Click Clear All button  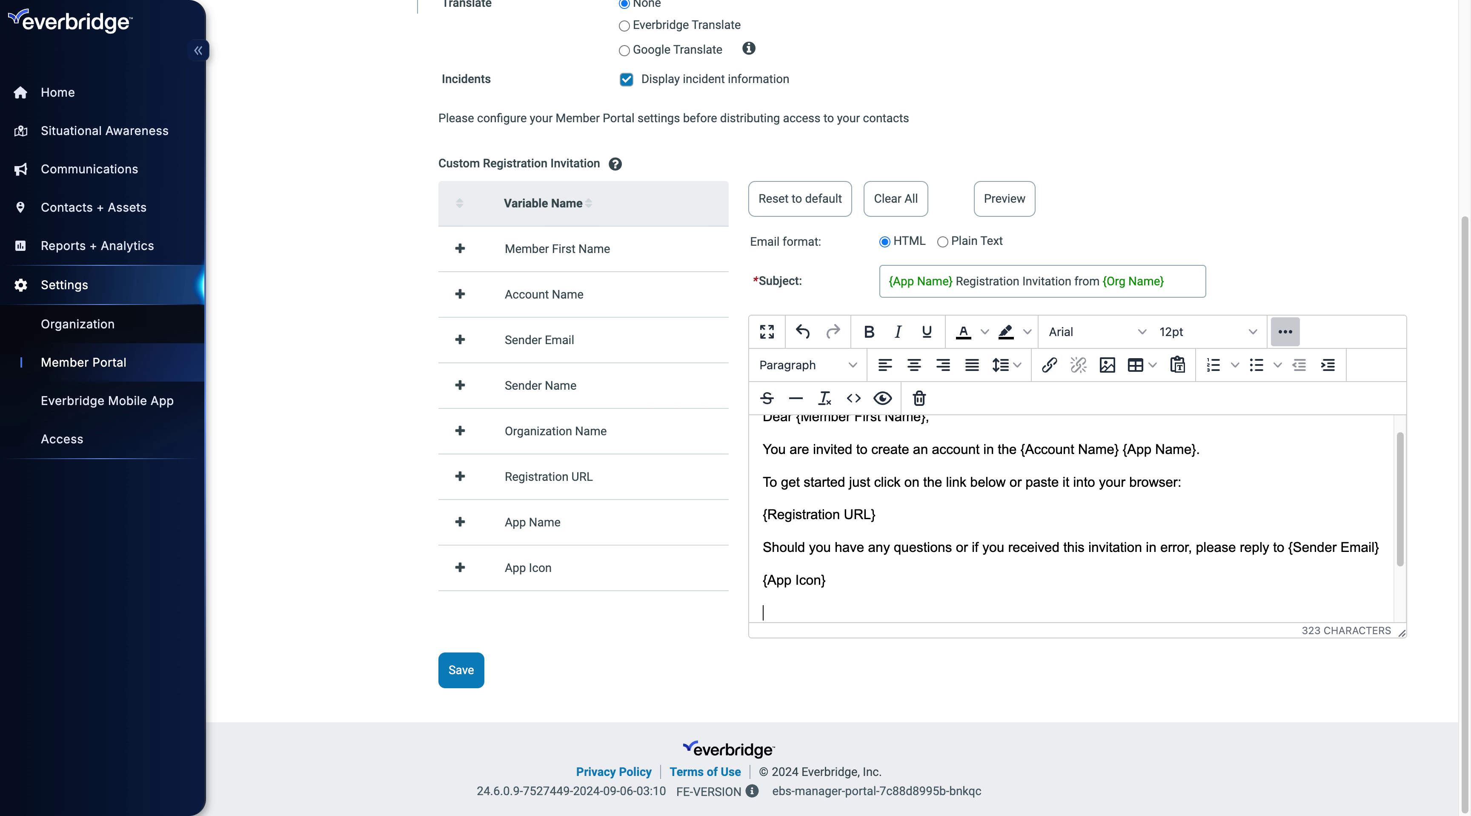[x=896, y=199]
